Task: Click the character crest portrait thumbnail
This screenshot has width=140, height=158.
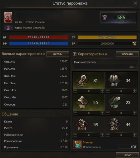Action: [8, 17]
